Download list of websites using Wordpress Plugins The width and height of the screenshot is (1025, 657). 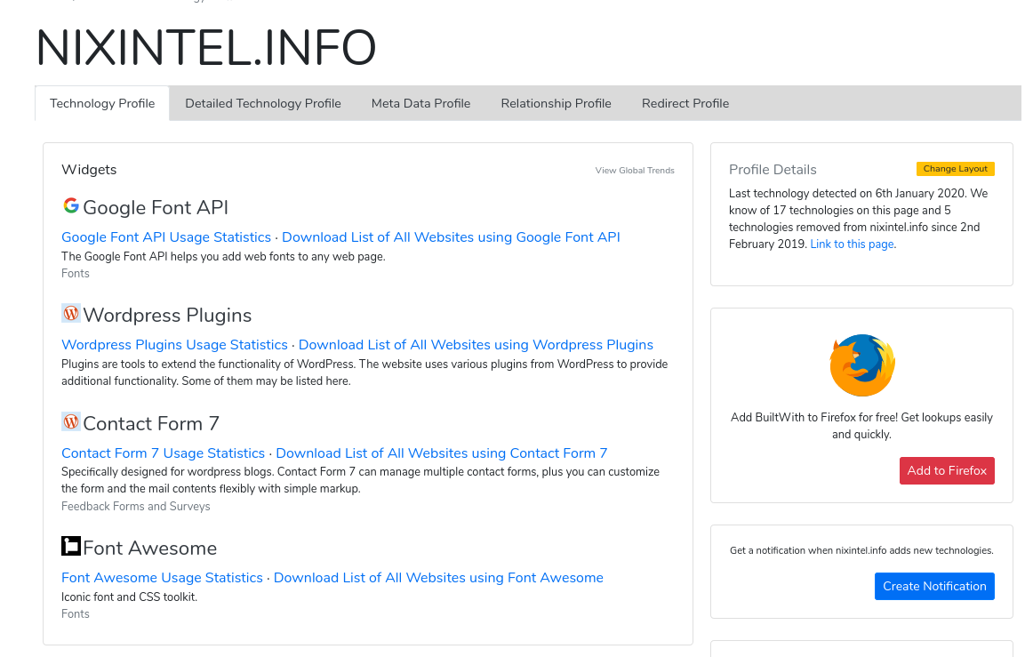(476, 345)
